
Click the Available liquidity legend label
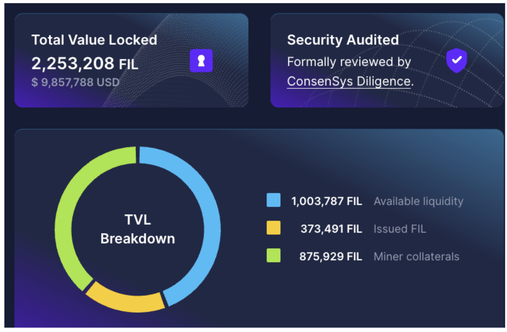pyautogui.click(x=418, y=201)
